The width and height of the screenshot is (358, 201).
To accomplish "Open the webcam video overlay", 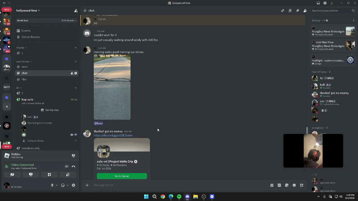I will click(313, 151).
